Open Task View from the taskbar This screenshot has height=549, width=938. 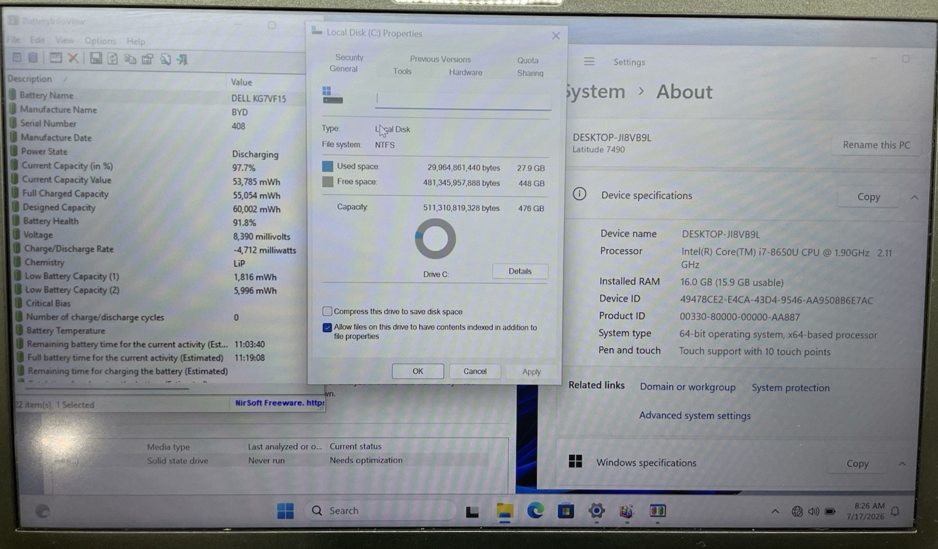pyautogui.click(x=472, y=511)
